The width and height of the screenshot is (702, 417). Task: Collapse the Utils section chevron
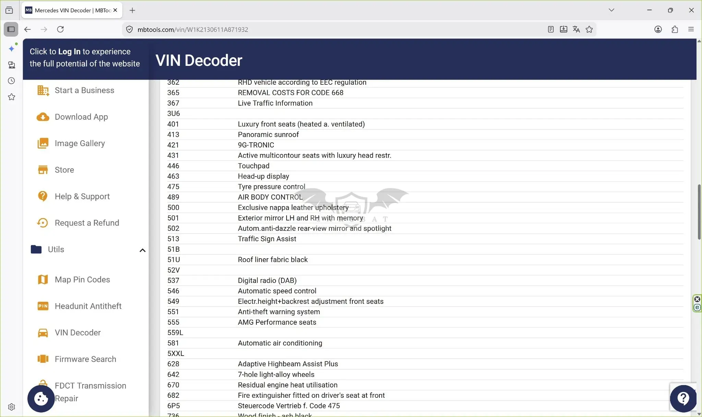tap(143, 250)
